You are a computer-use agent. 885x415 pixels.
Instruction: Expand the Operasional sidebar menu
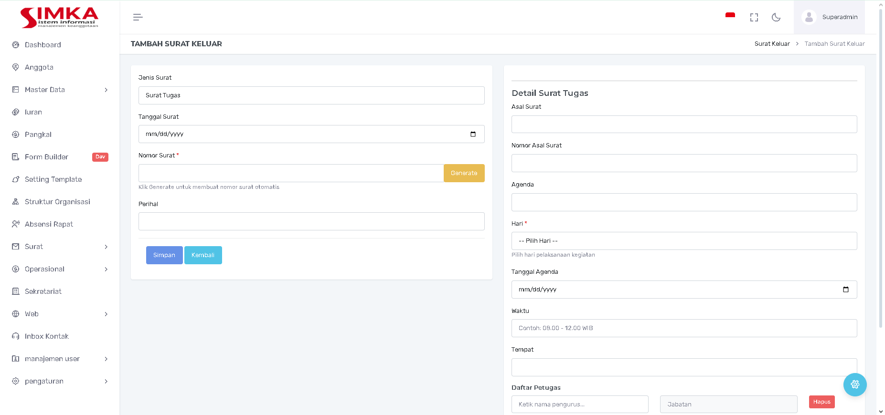point(60,269)
